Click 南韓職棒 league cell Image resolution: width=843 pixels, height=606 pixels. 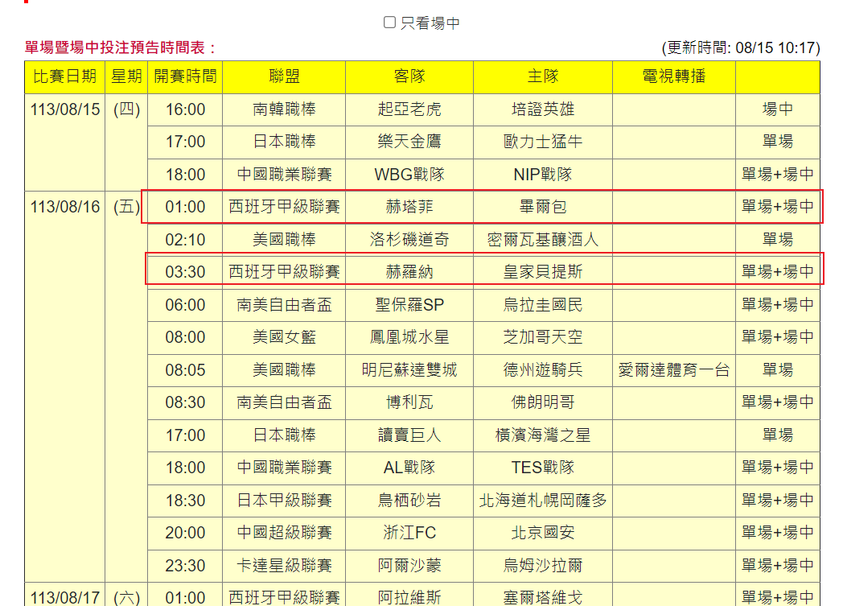tap(284, 109)
